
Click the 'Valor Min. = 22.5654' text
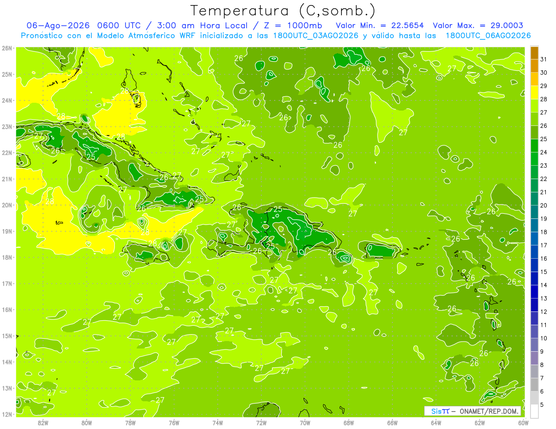[x=380, y=25]
